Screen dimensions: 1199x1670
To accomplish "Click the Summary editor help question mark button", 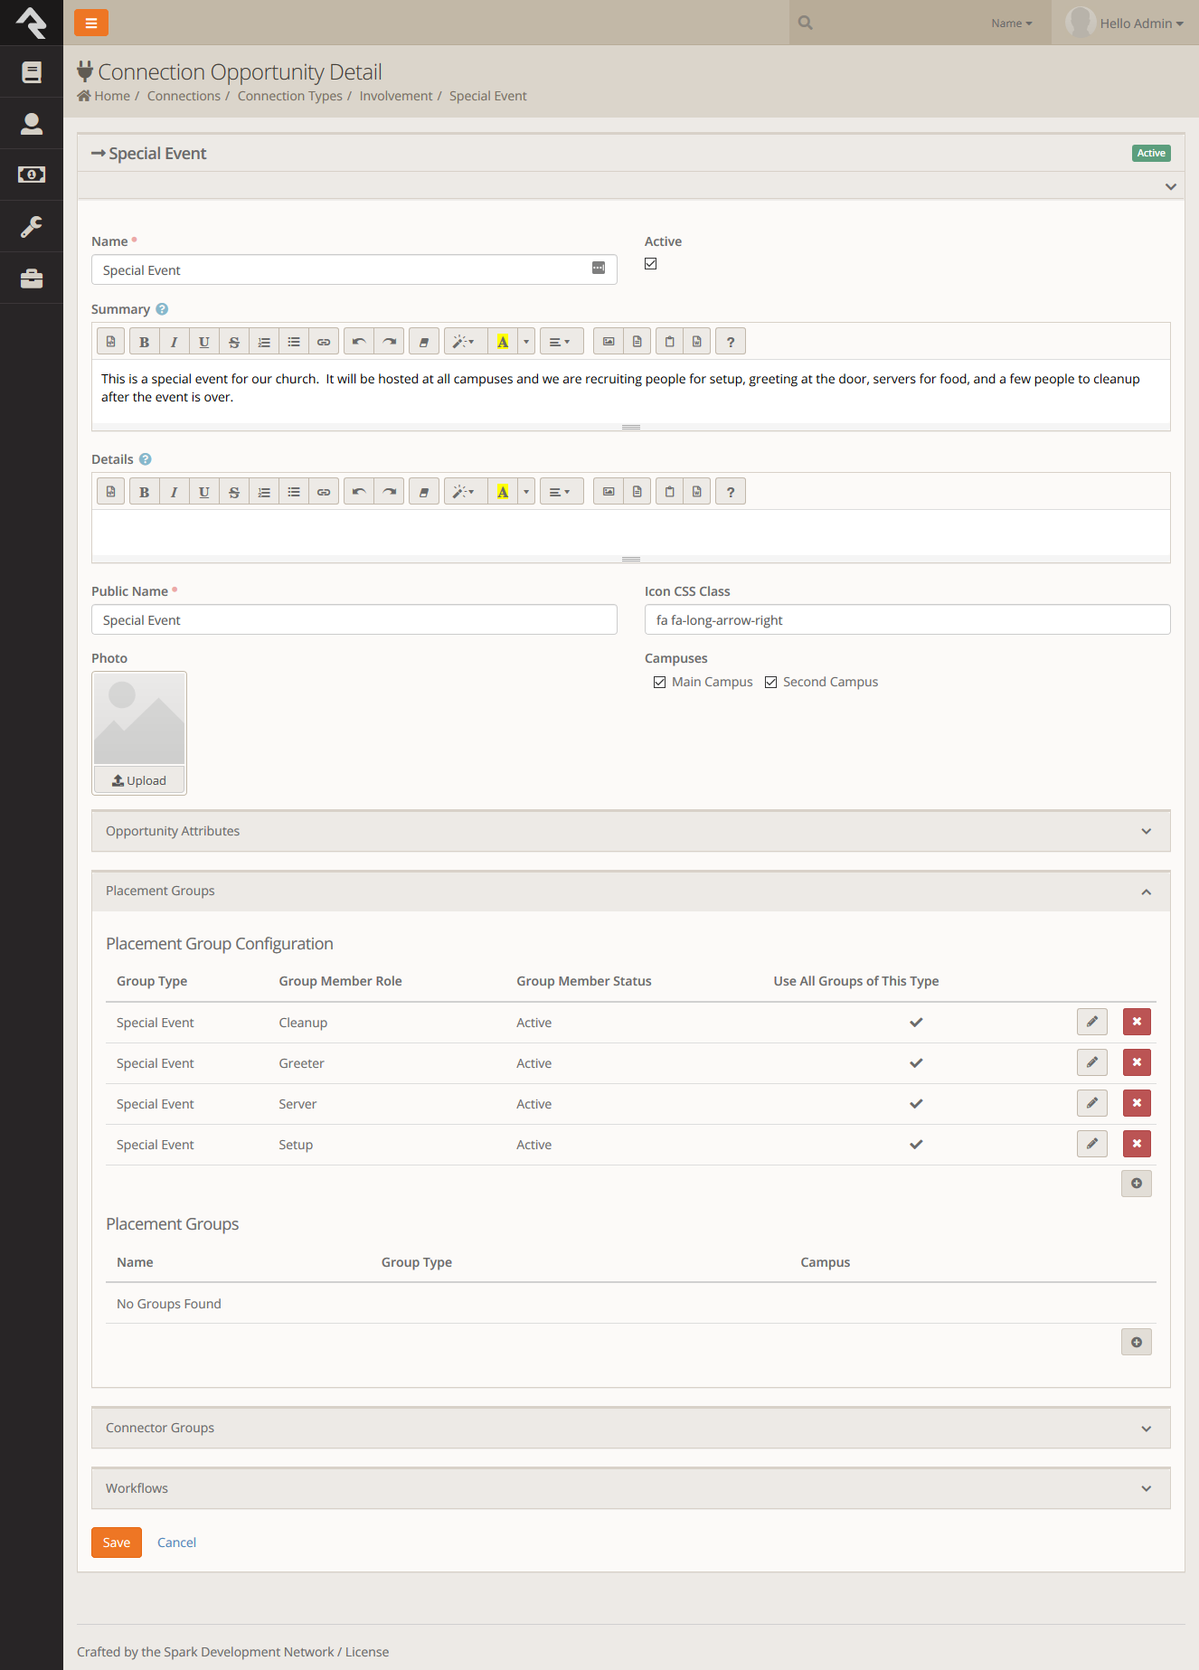I will 730,342.
